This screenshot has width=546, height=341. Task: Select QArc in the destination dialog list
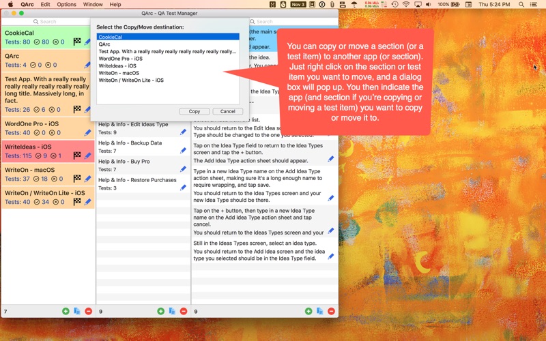click(x=168, y=44)
